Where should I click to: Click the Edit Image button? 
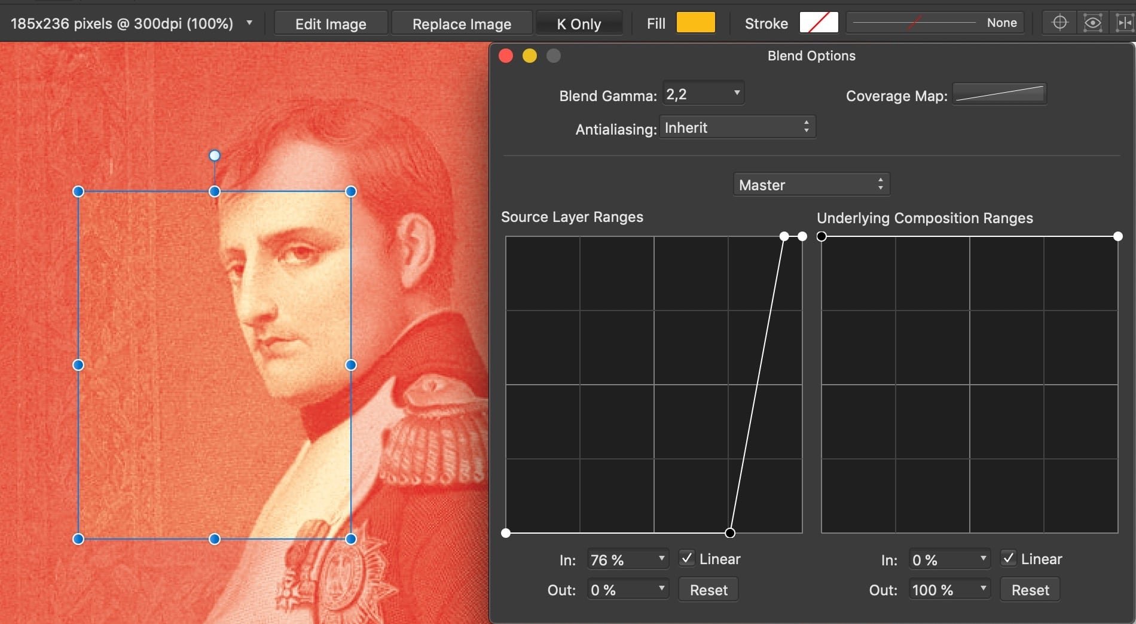[x=331, y=24]
